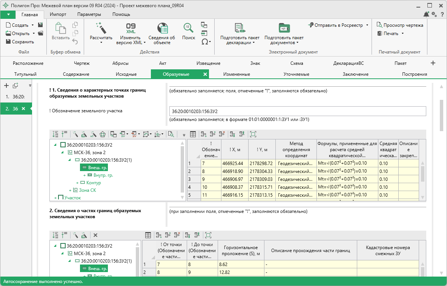Expand the Внутр. гр. tree node
447x286 pixels.
pyautogui.click(x=84, y=175)
